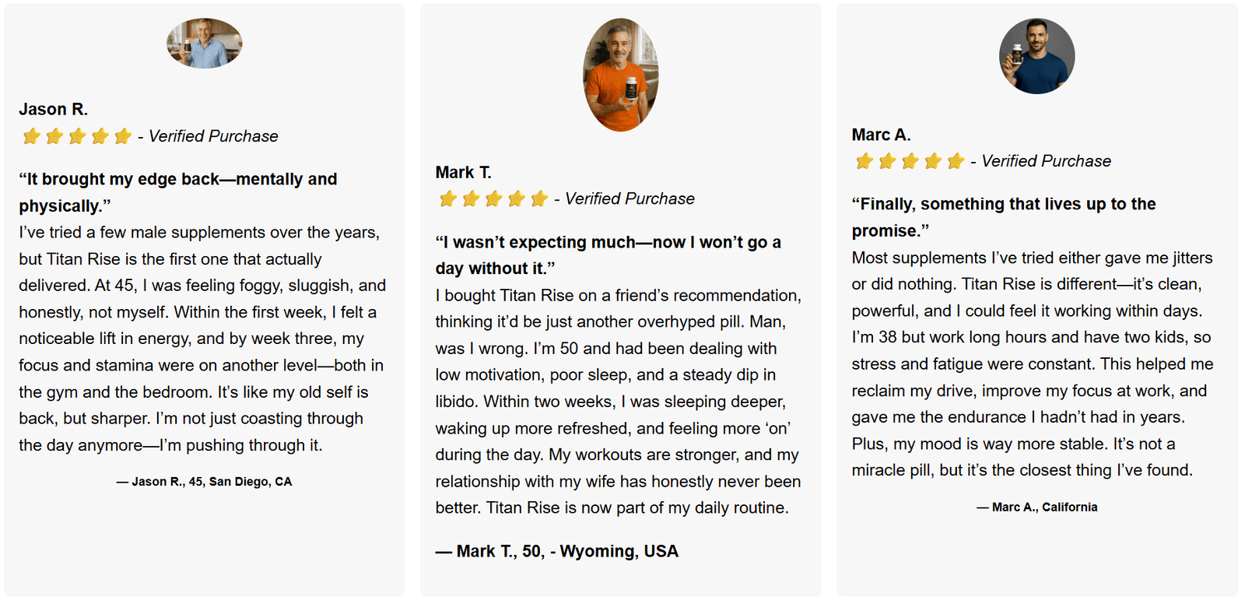Image resolution: width=1245 pixels, height=604 pixels.
Task: Click last star in Marc A.'s rating
Action: tap(956, 162)
